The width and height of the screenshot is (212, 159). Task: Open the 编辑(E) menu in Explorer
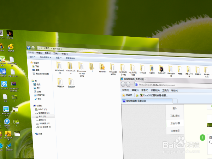coord(39,53)
